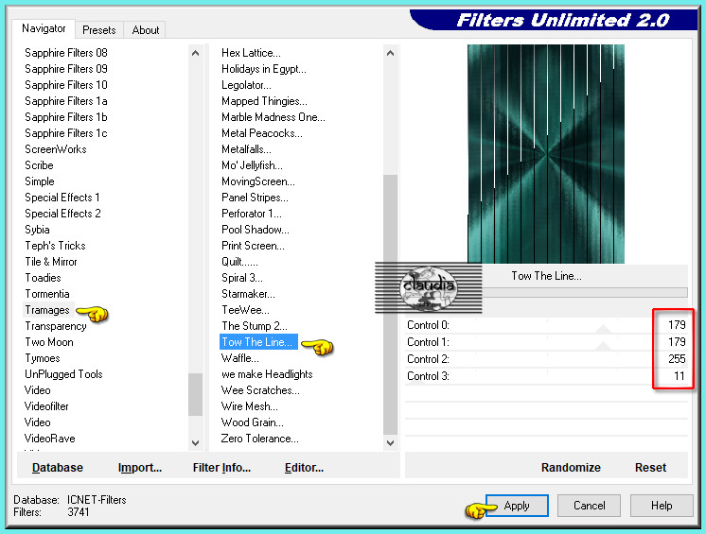Pick the Sybia category
This screenshot has width=706, height=534.
point(37,230)
